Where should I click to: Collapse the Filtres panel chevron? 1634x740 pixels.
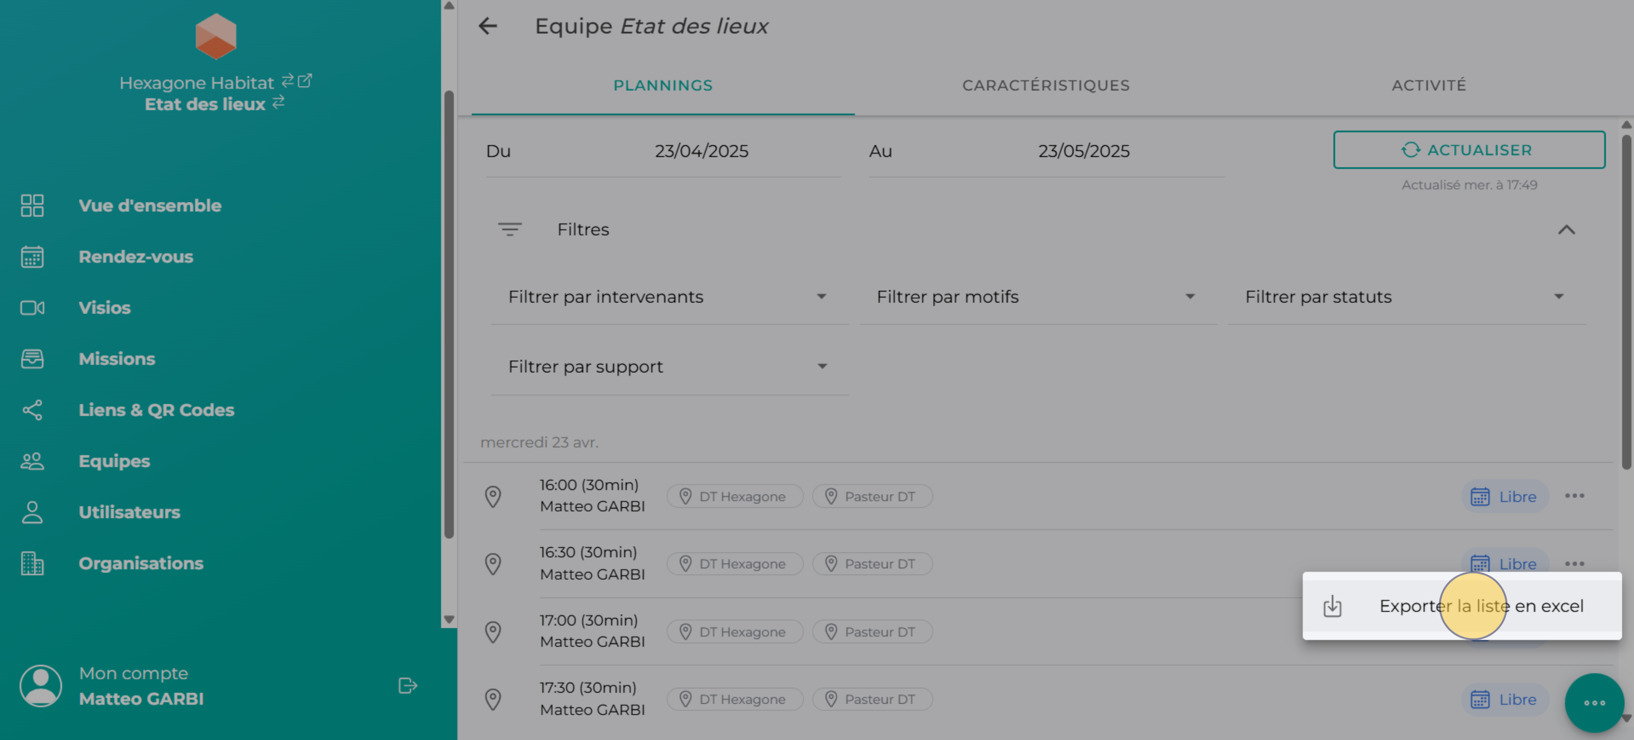click(1566, 230)
